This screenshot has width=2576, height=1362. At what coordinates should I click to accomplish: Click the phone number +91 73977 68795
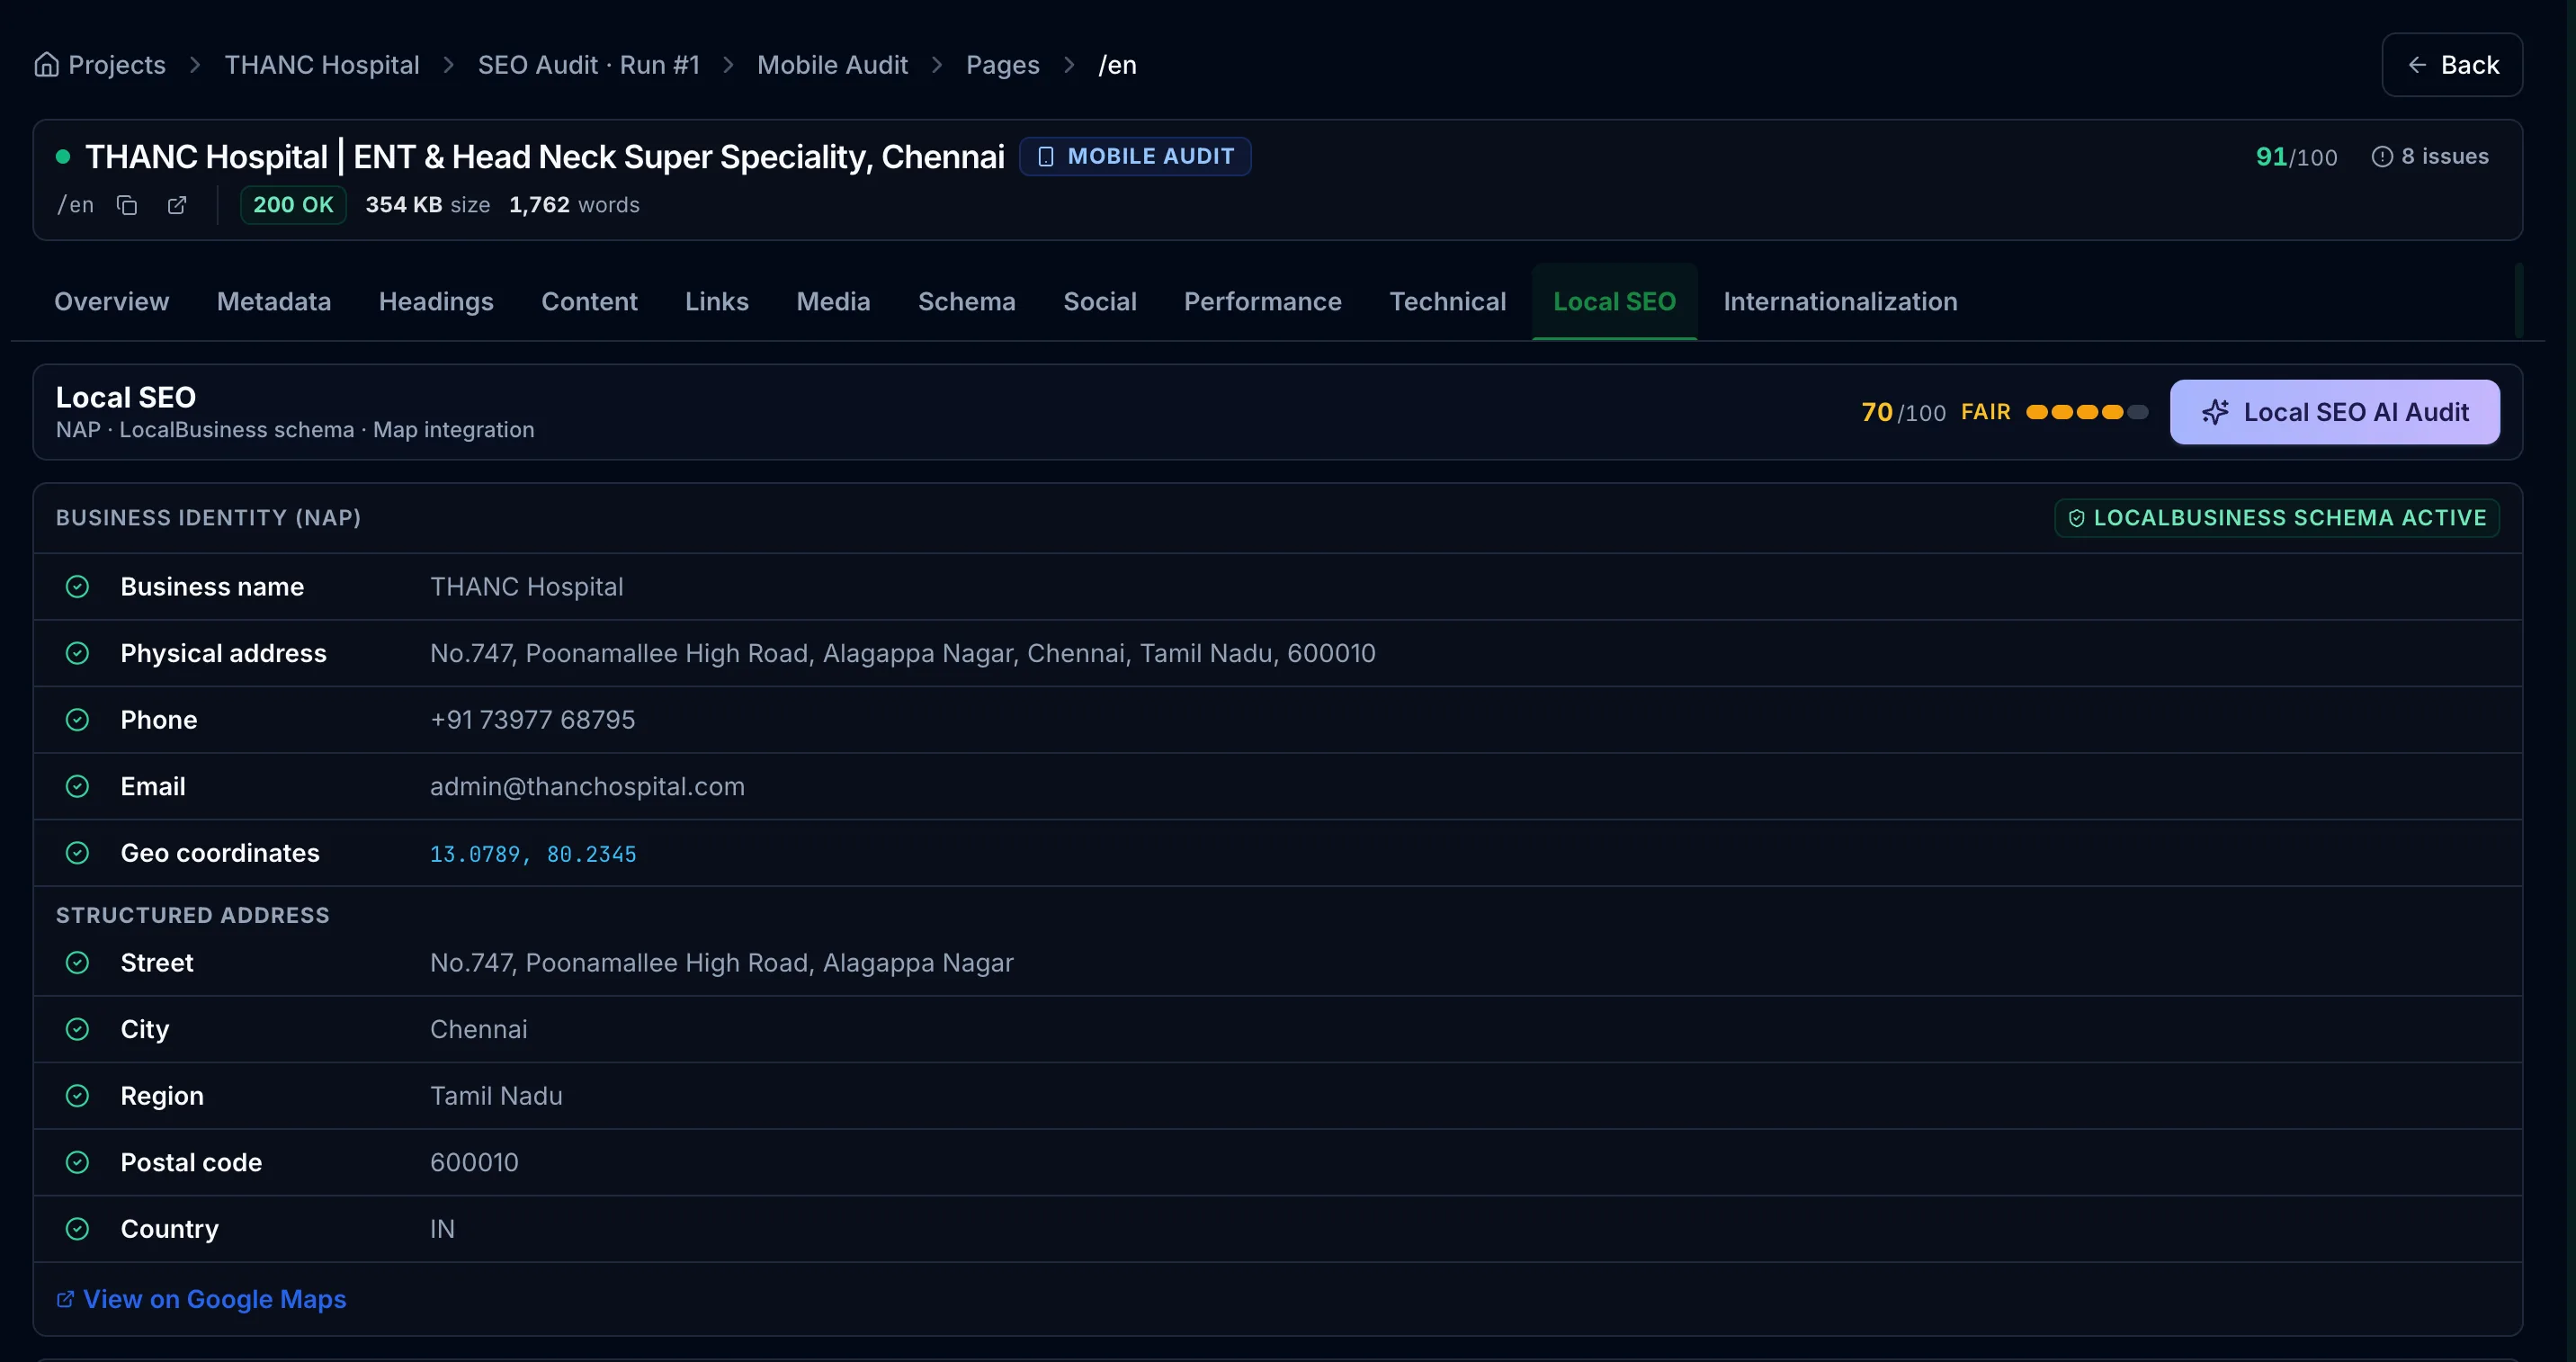(532, 720)
